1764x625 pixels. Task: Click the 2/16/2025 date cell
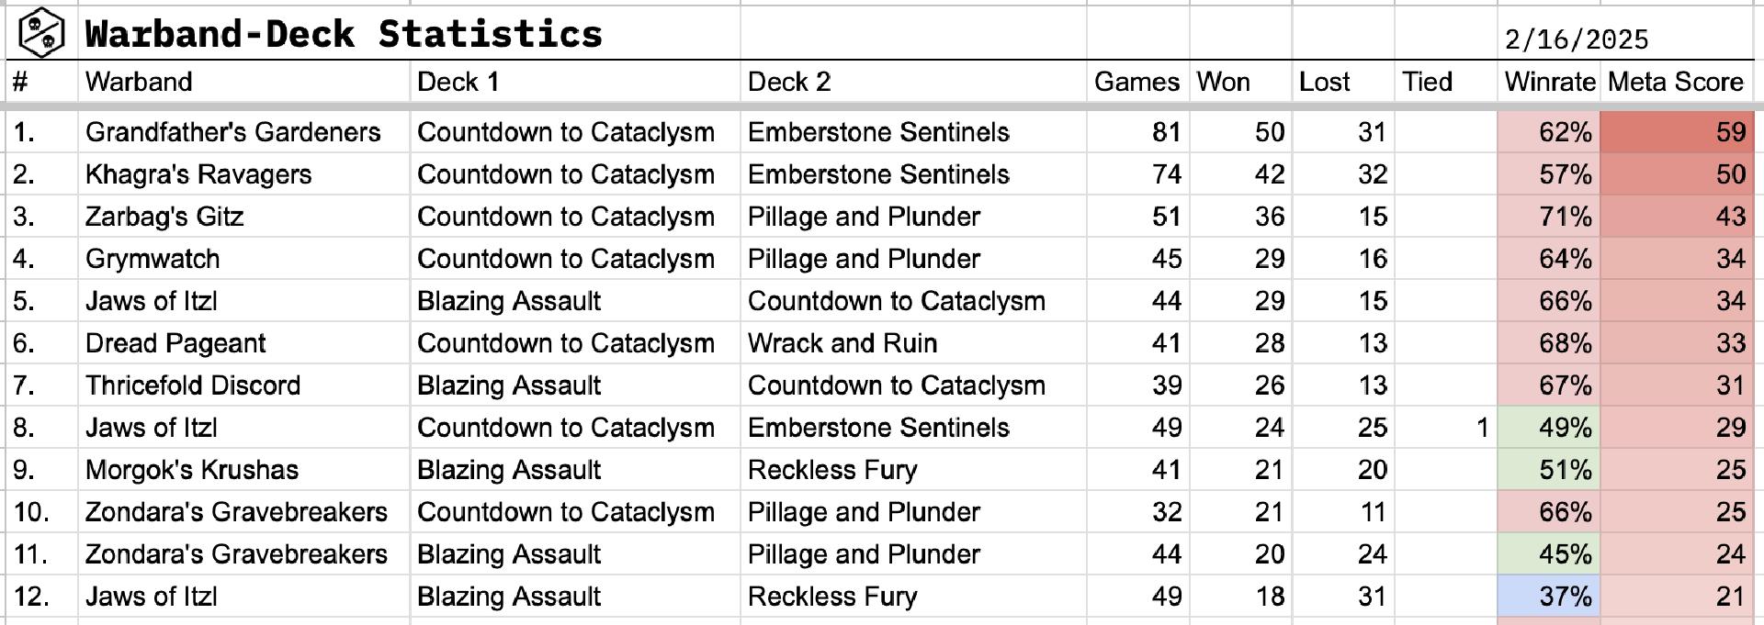(1576, 39)
